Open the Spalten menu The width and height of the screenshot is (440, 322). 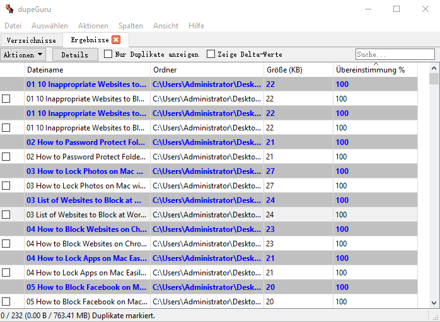tap(130, 26)
